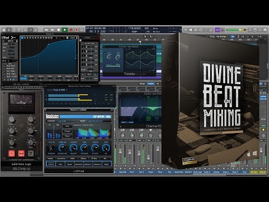Toggle the Inspector button in control bar

pos(9,30)
